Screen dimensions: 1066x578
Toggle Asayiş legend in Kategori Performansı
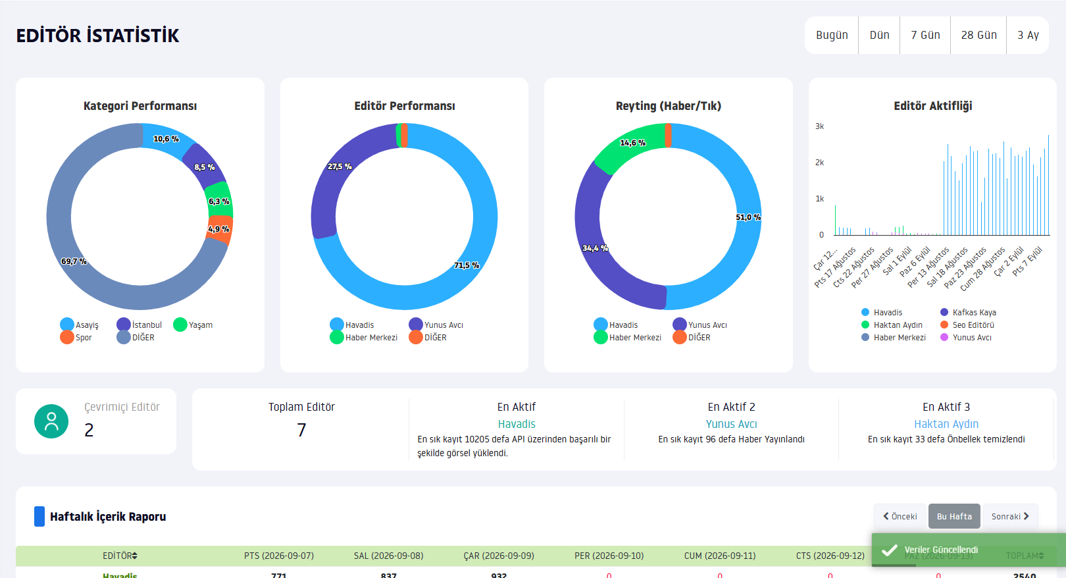point(80,325)
